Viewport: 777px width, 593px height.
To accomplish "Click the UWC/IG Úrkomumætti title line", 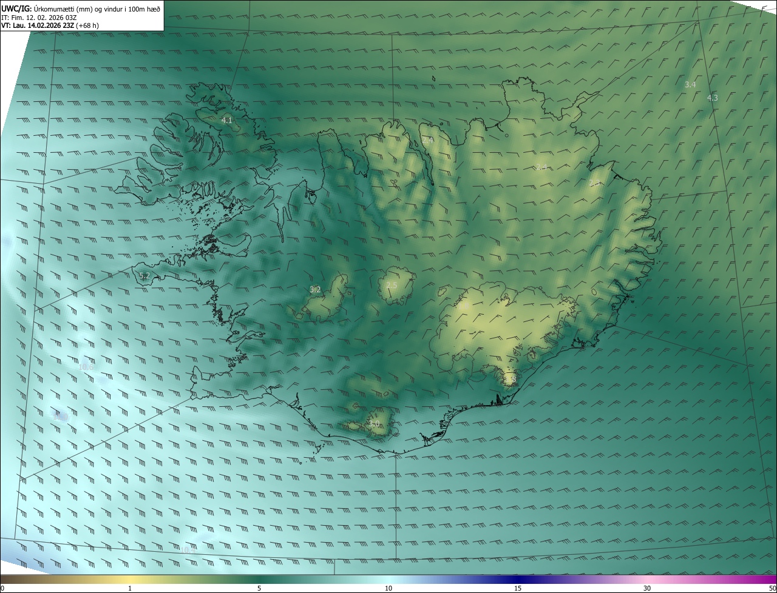I will [81, 8].
